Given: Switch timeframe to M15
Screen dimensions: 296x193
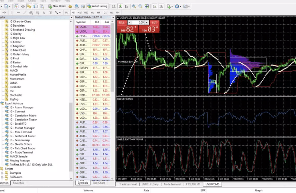Looking at the screenshot, I should click(80, 13).
